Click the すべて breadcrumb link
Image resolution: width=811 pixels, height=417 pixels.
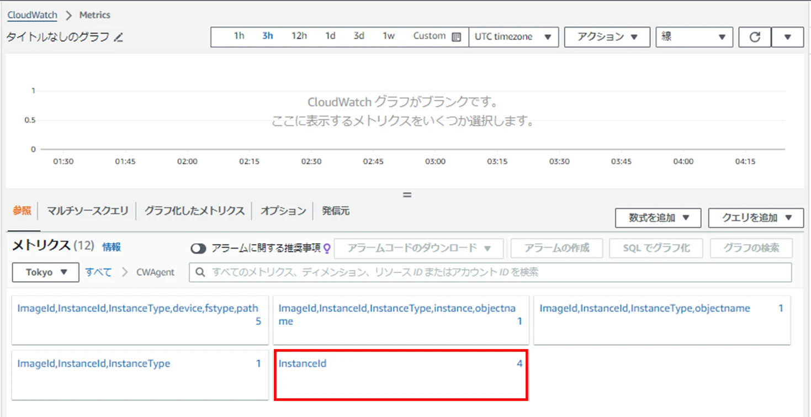[98, 272]
